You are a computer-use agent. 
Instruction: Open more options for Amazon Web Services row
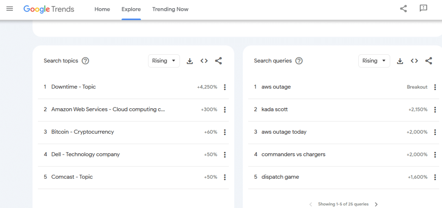point(224,110)
